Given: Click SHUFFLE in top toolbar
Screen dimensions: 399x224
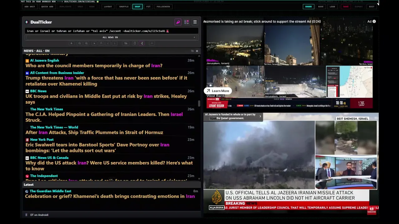Looking at the screenshot, I should pyautogui.click(x=124, y=7).
